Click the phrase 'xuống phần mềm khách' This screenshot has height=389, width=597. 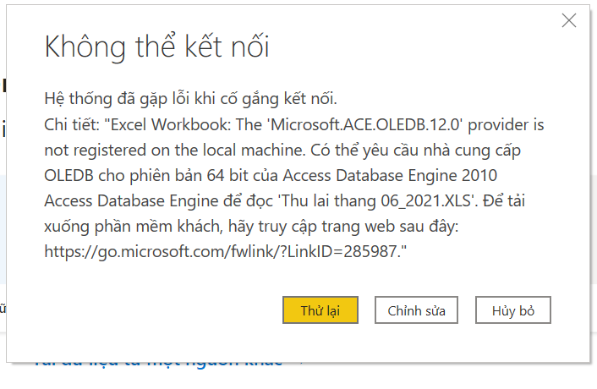coord(133,227)
